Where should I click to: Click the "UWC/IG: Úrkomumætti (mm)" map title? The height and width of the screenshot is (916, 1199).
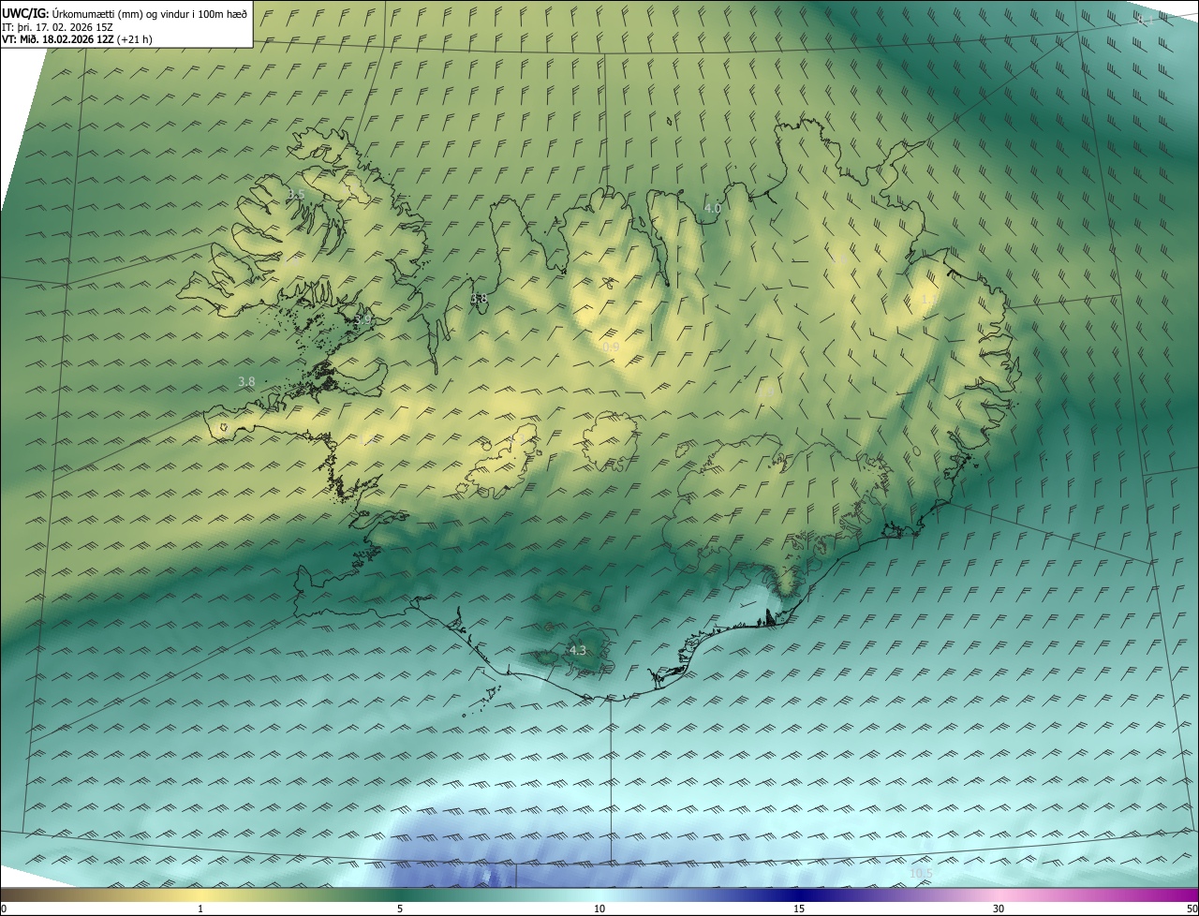click(x=125, y=13)
